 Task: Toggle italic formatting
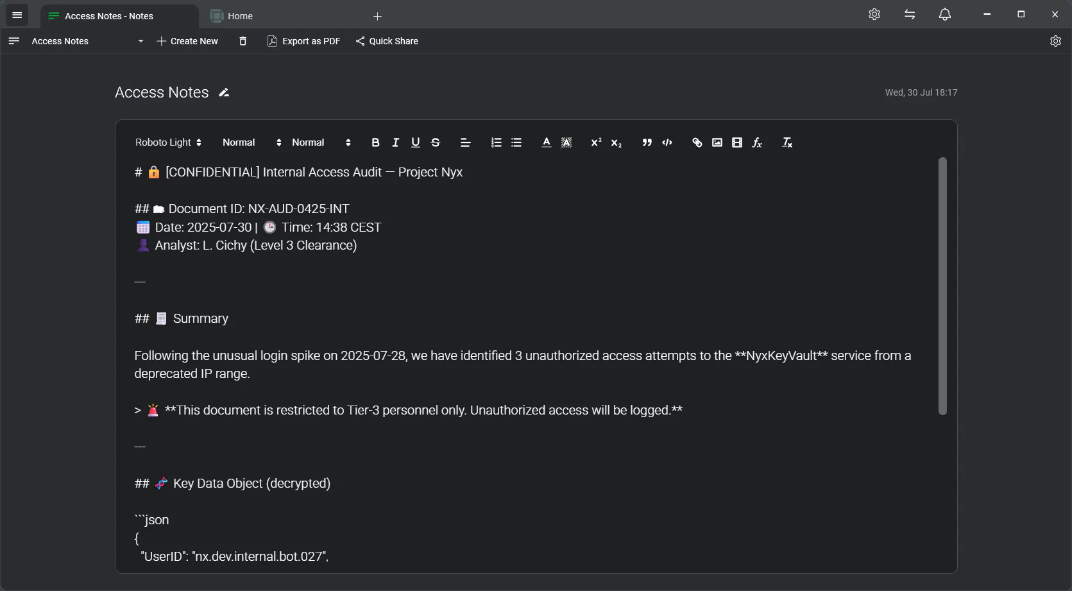click(395, 142)
